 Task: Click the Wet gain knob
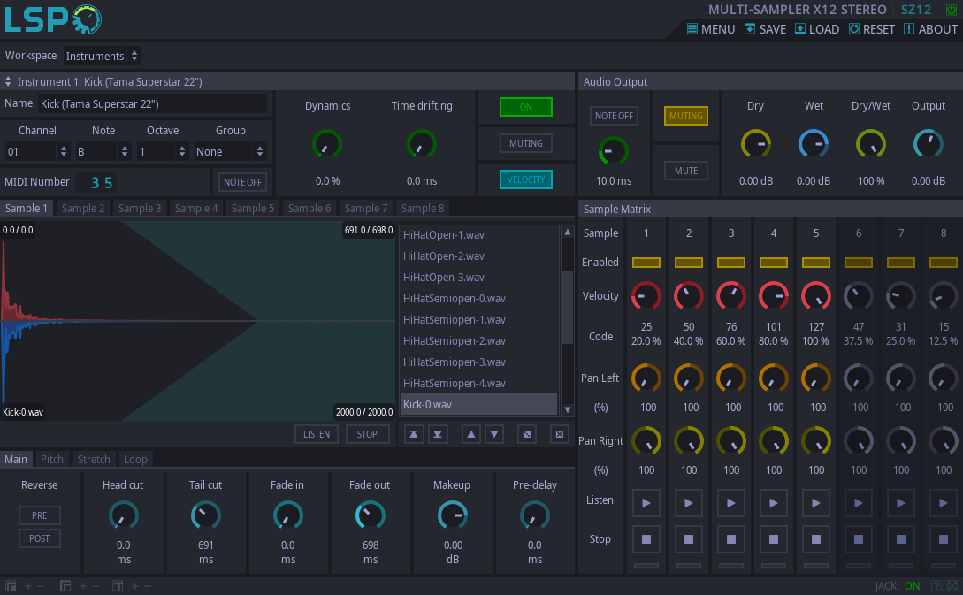pyautogui.click(x=814, y=144)
